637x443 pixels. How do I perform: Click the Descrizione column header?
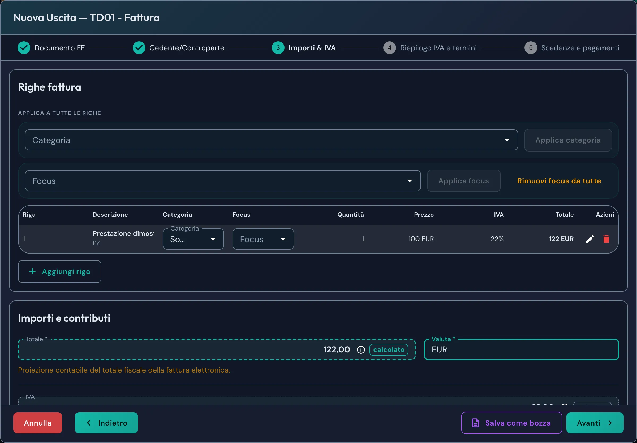click(110, 215)
